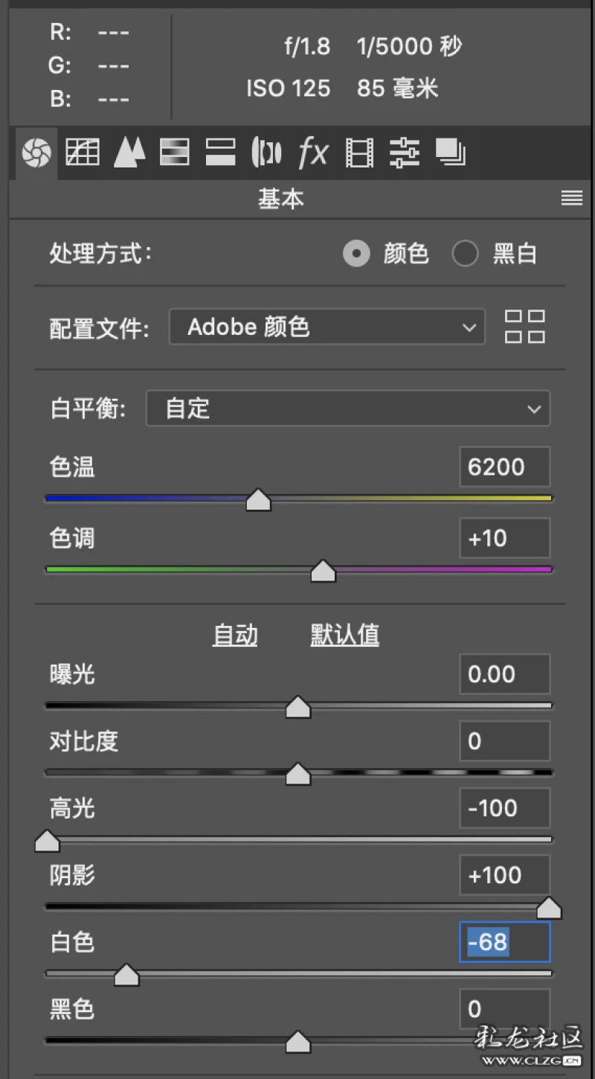Select the 黑白 (Black & White) radio button
This screenshot has width=595, height=1079.
point(465,254)
